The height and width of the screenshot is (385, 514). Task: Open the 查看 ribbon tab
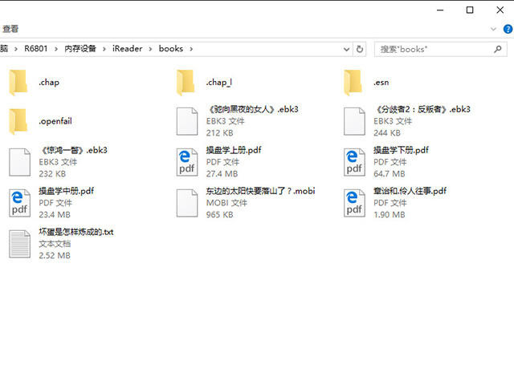(x=10, y=29)
